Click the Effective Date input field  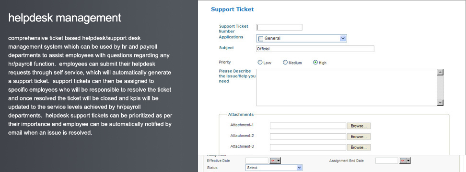[257, 161]
